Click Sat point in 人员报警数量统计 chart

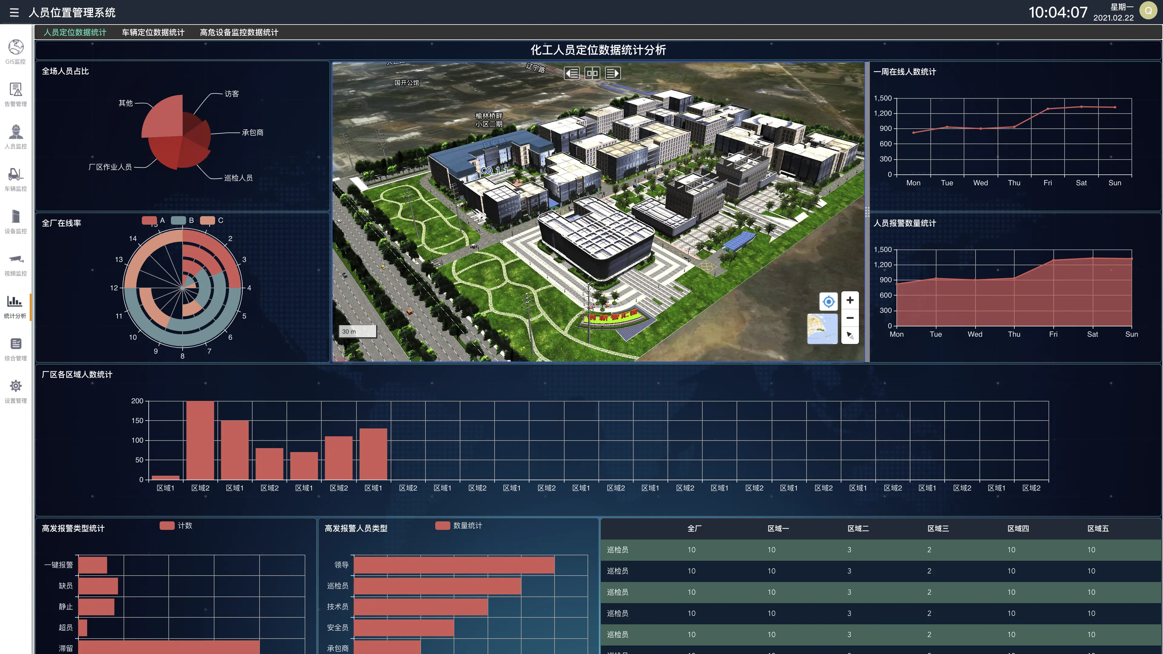(1092, 258)
